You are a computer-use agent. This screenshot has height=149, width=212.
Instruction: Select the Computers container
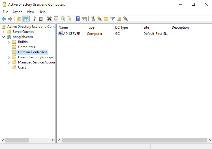tap(27, 47)
